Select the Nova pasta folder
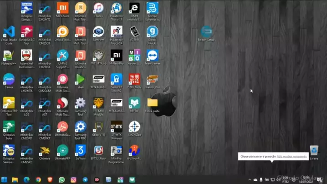The image size is (327, 184). [152, 103]
